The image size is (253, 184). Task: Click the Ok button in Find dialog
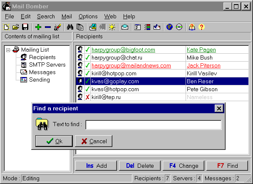tap(54, 141)
